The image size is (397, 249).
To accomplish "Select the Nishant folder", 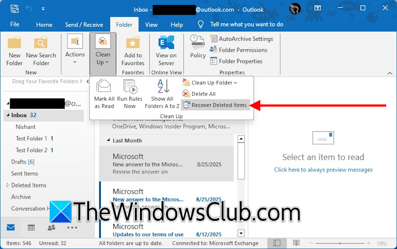I will click(x=26, y=127).
